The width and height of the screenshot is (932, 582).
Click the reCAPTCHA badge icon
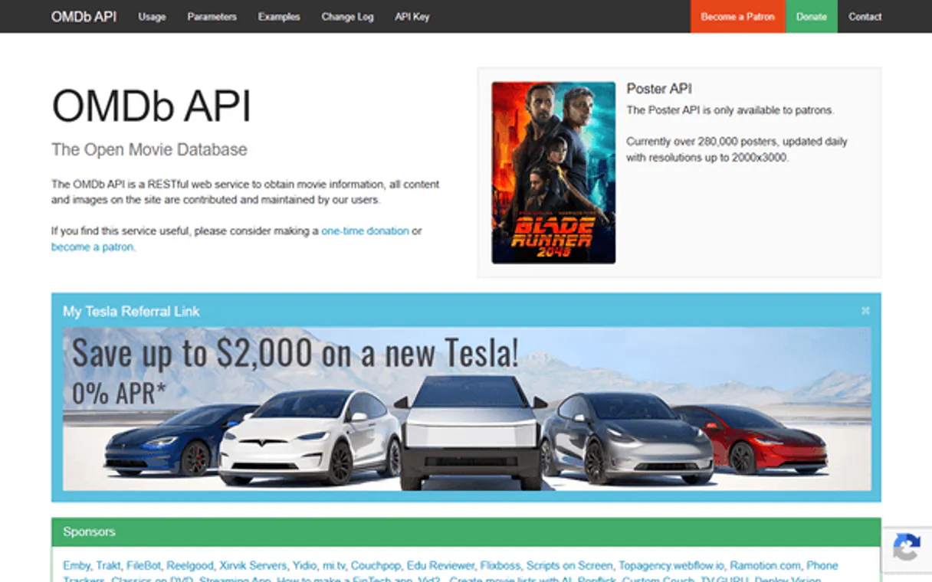(x=907, y=548)
